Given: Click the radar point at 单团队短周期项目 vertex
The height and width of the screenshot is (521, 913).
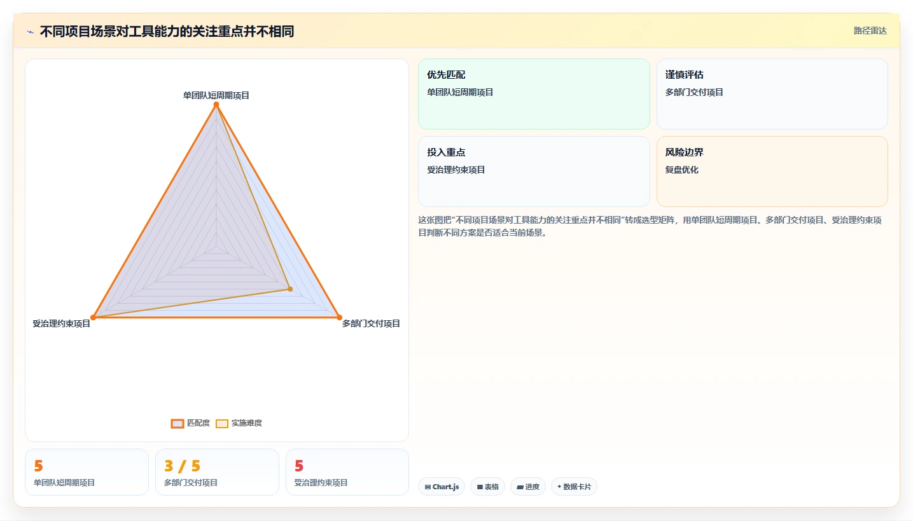Looking at the screenshot, I should 216,105.
